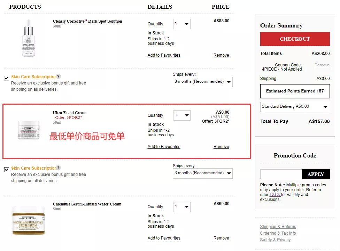Open Shipping & Returns link
The image size is (340, 251).
tap(278, 227)
